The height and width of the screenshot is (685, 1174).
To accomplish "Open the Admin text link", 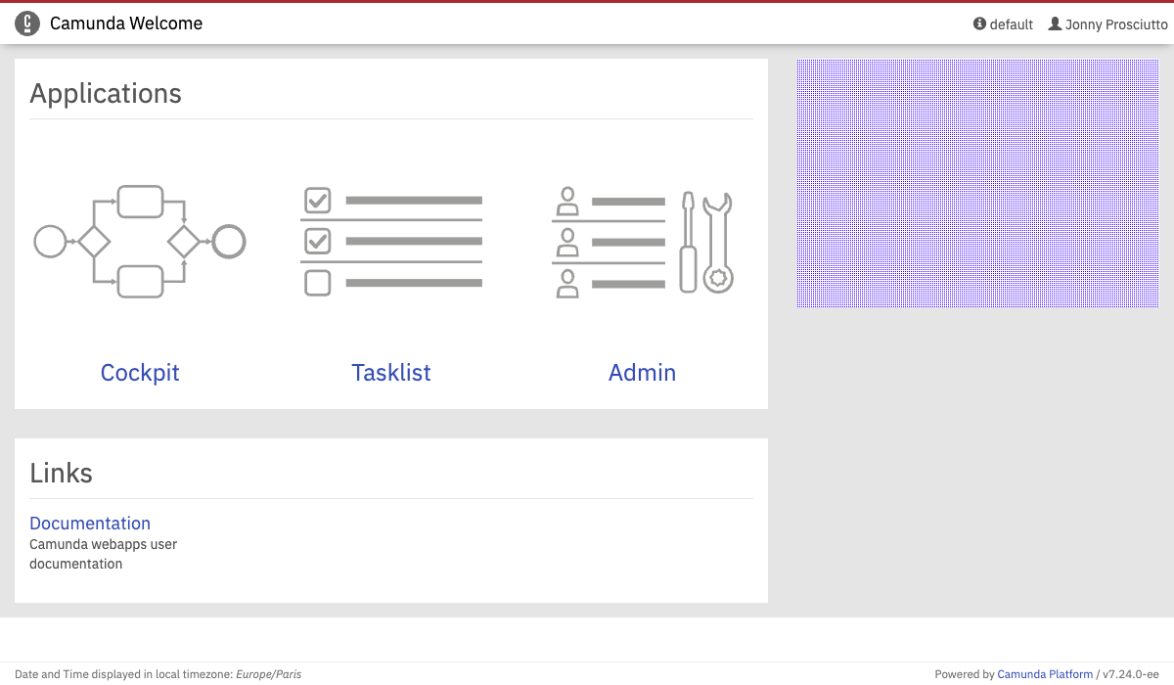I will [642, 373].
